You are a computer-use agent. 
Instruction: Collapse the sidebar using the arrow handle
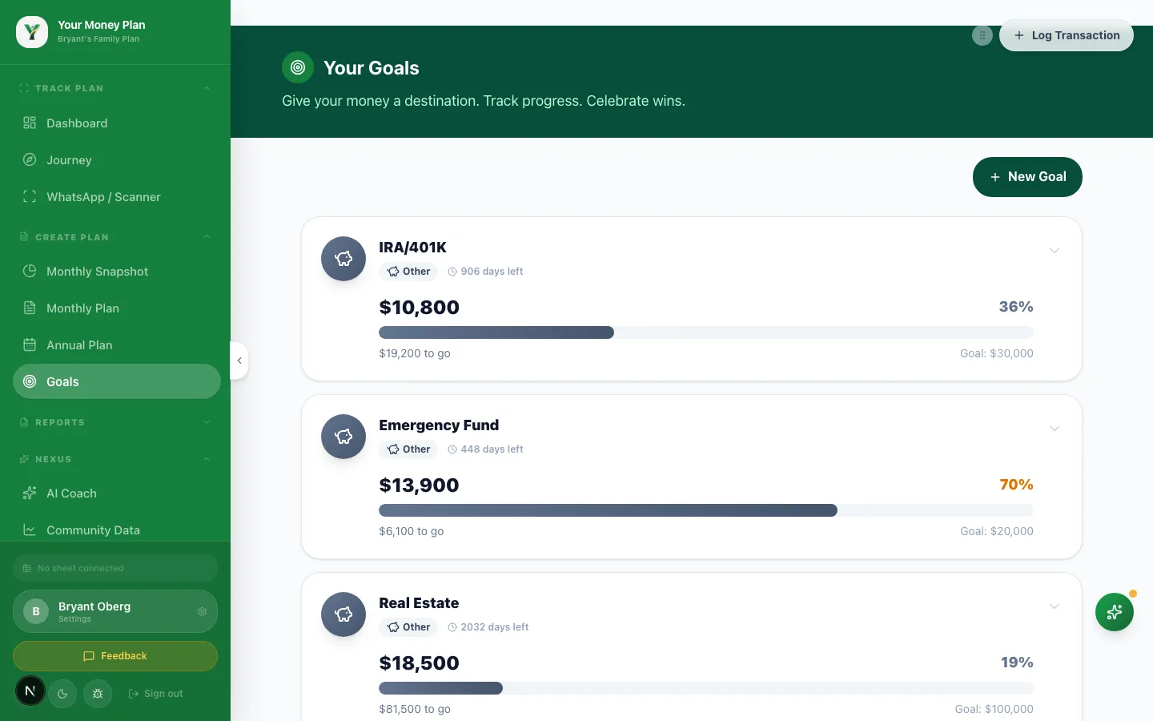239,360
